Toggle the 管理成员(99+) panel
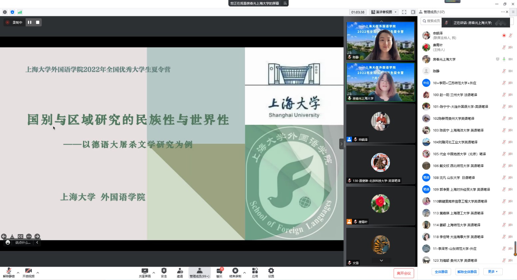This screenshot has height=280, width=517. (x=199, y=273)
